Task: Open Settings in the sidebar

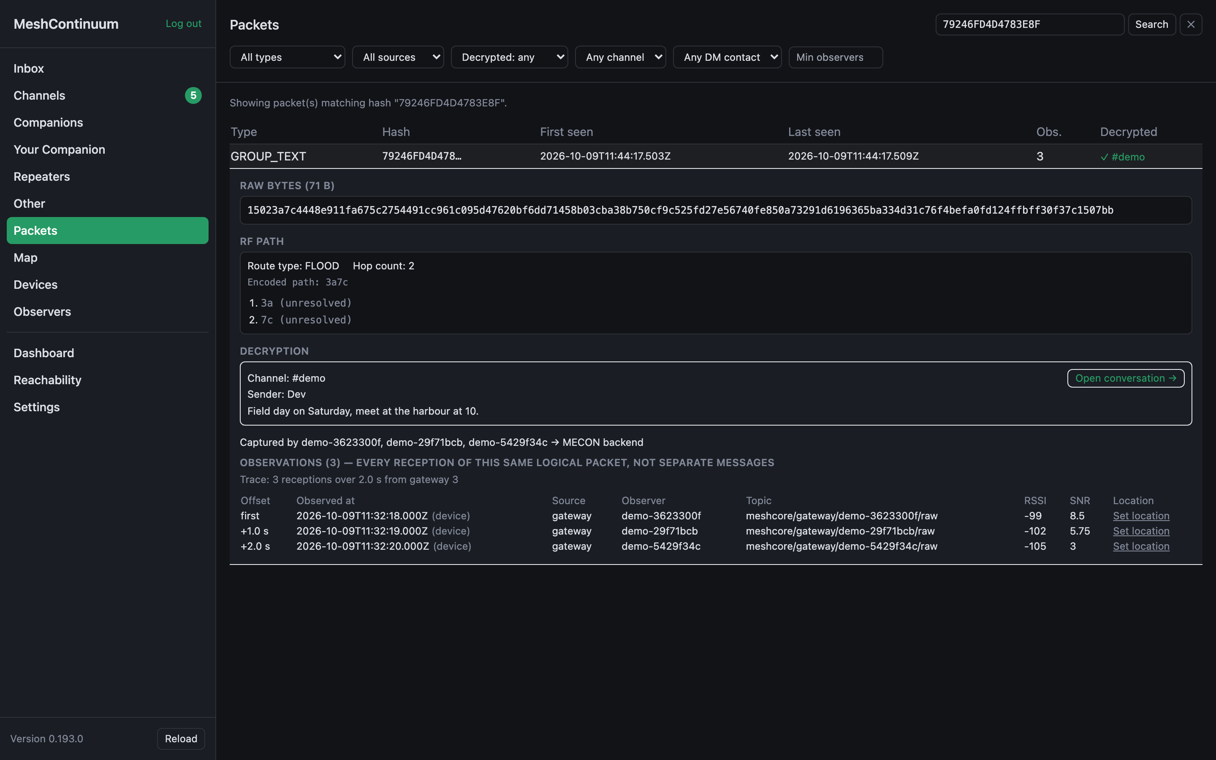Action: (x=108, y=407)
